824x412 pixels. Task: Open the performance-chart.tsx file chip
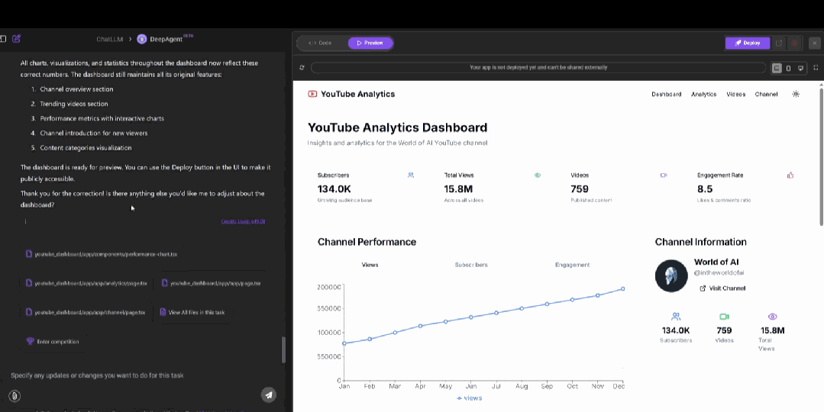pos(102,254)
